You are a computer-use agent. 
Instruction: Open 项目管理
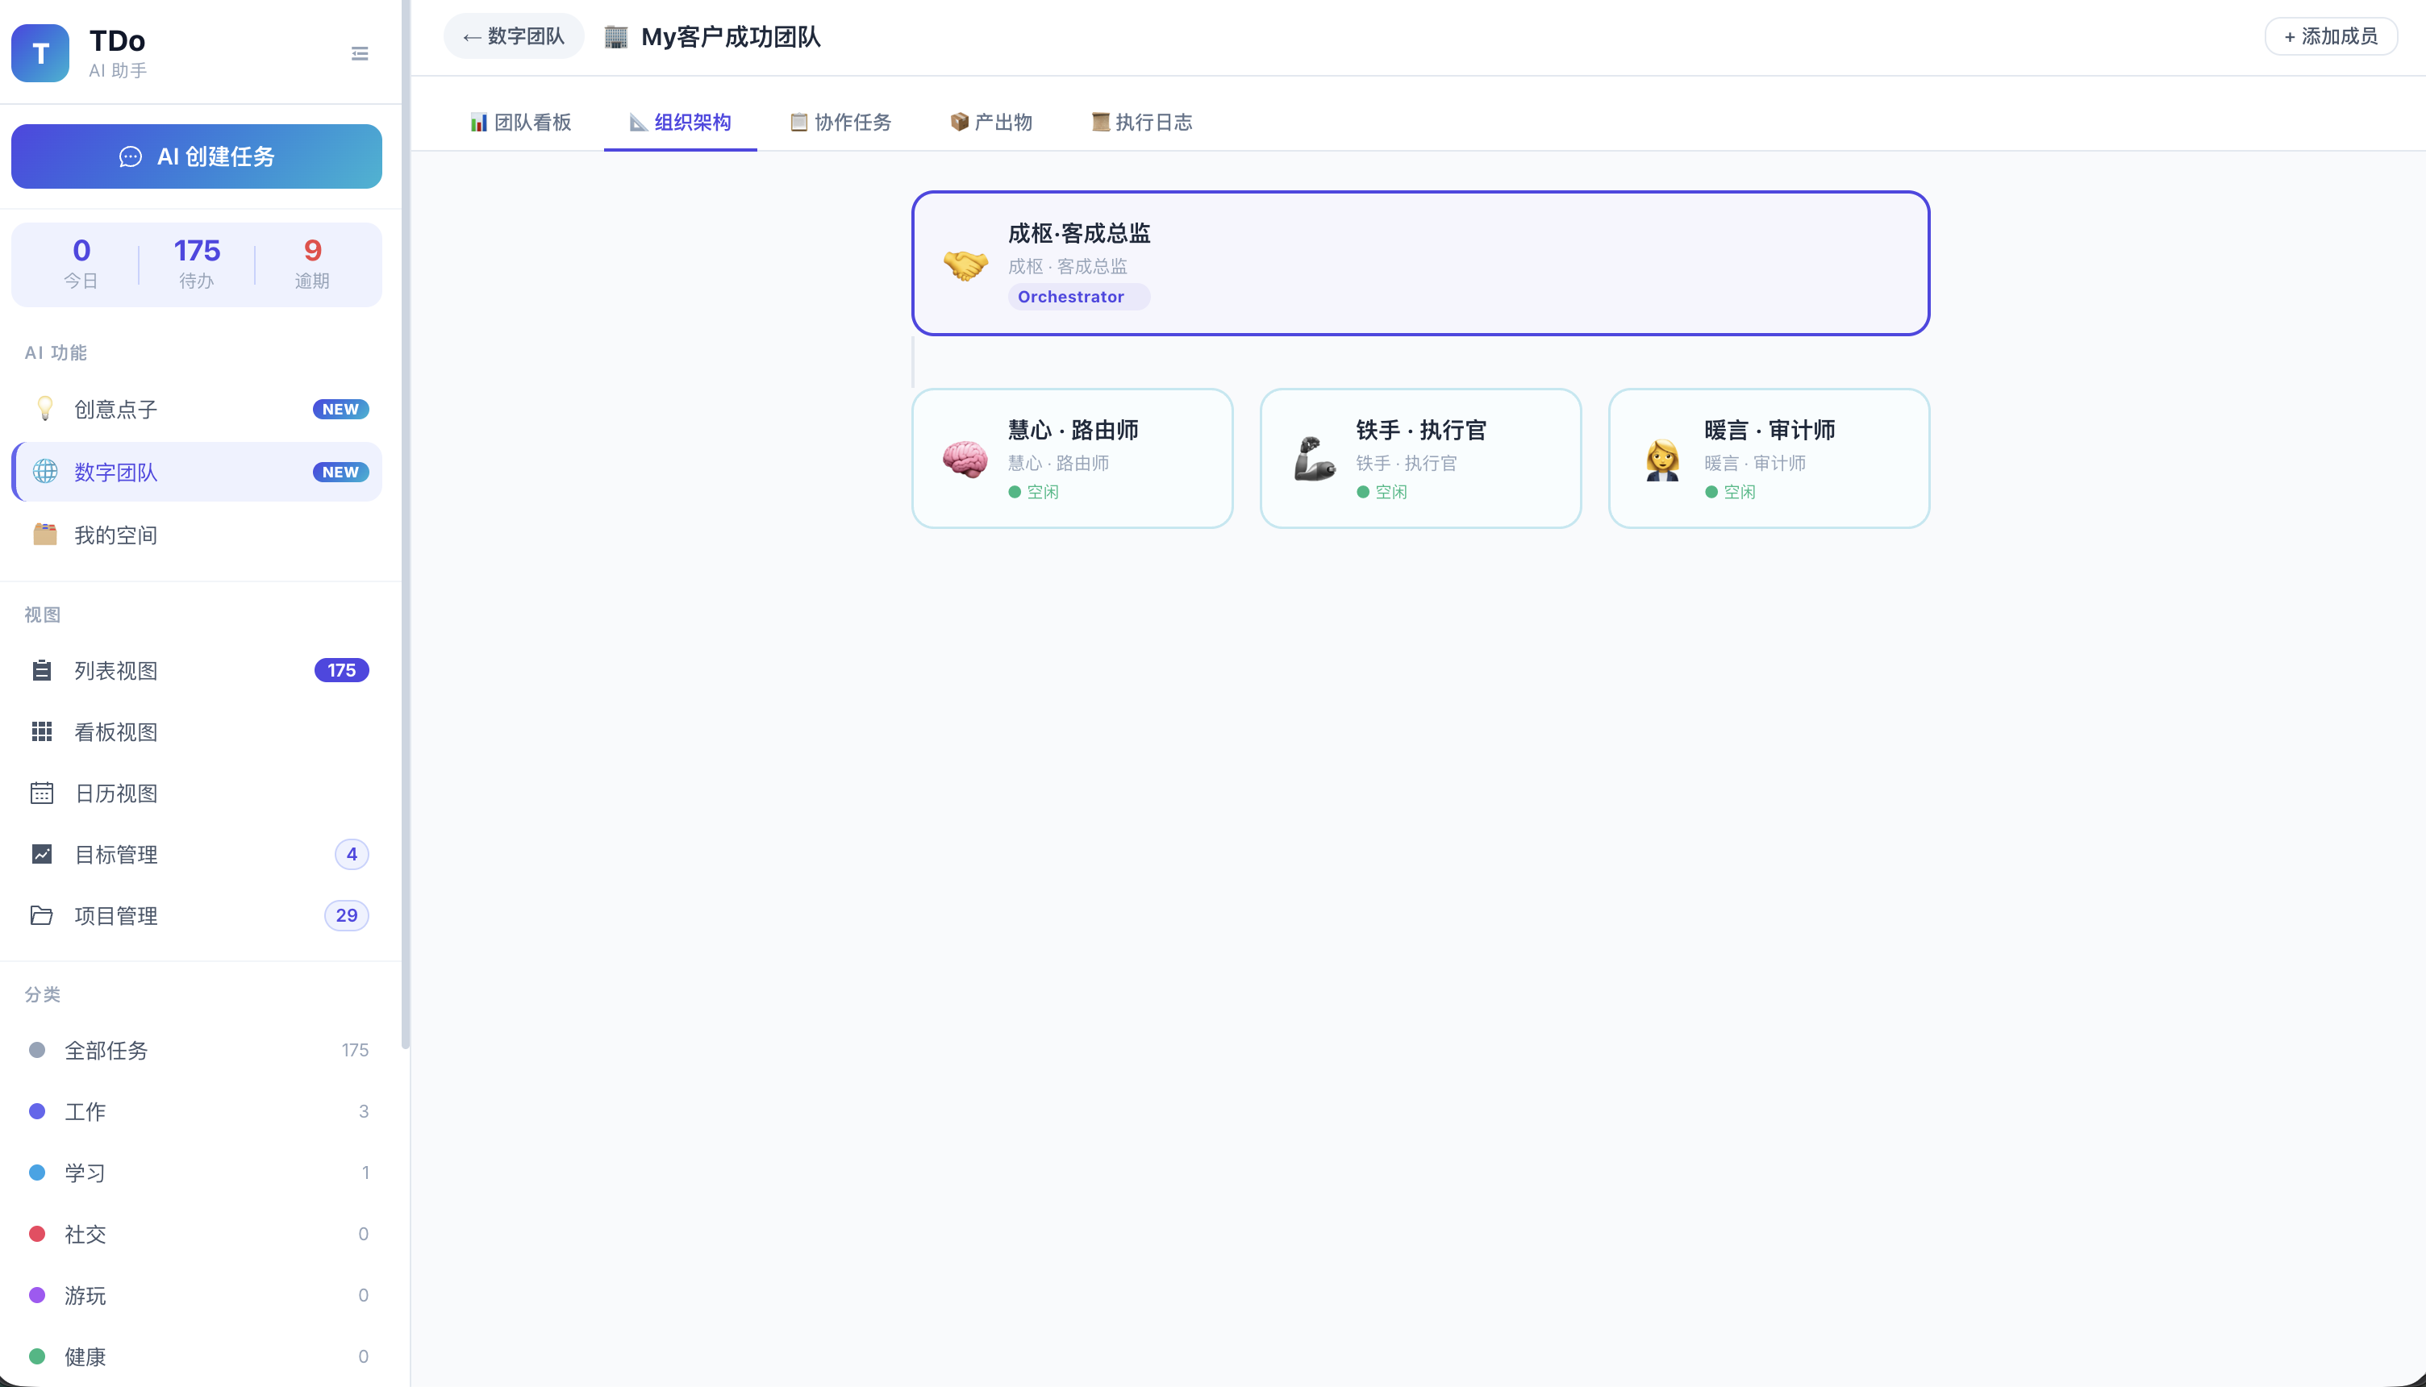point(197,915)
